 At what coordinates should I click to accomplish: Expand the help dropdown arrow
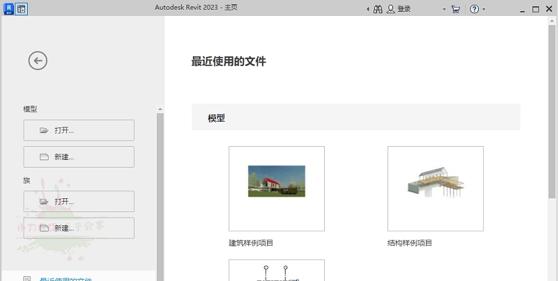pos(484,9)
